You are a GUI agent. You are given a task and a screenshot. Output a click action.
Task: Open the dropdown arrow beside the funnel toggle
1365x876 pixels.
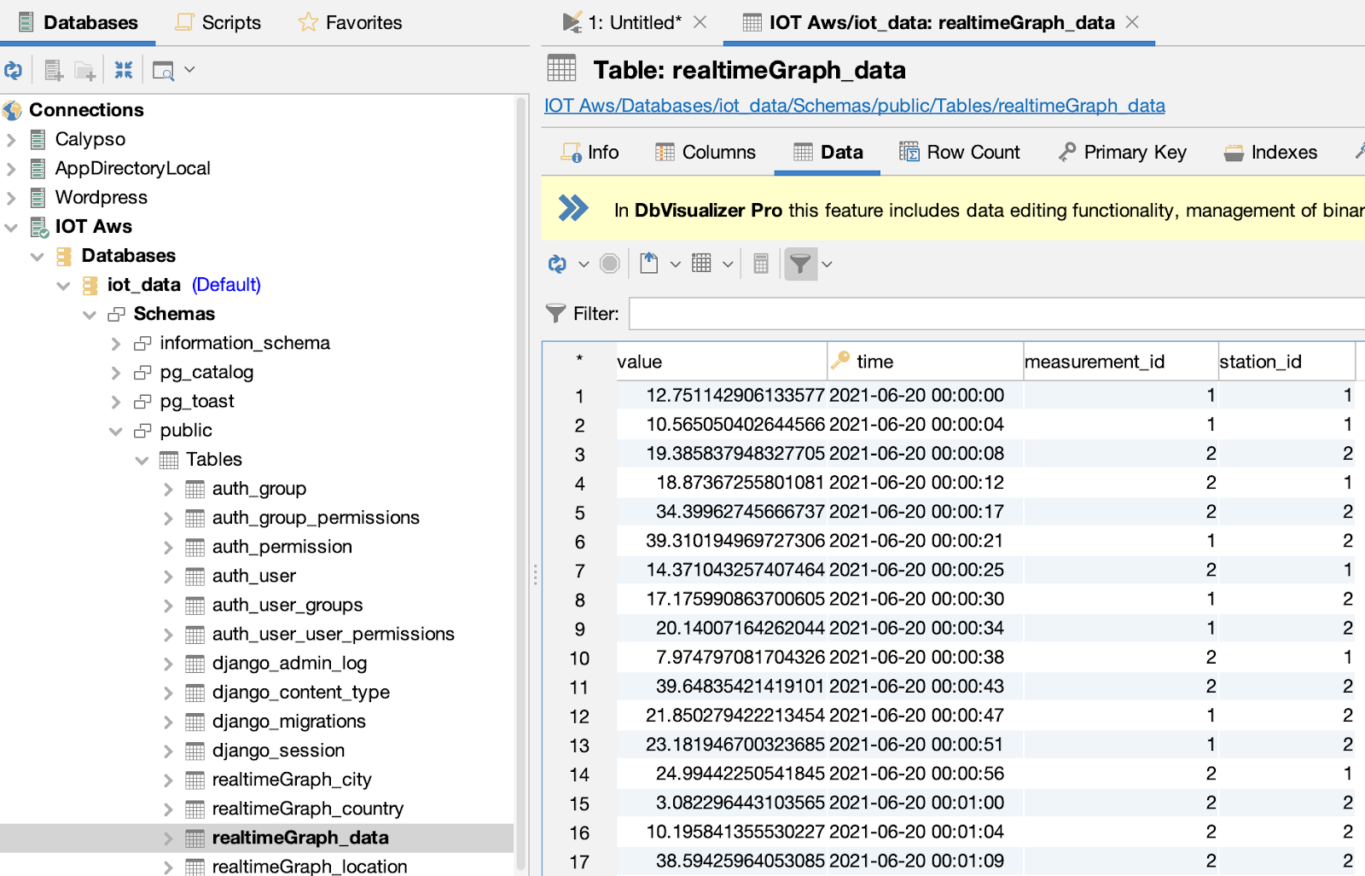(x=827, y=264)
